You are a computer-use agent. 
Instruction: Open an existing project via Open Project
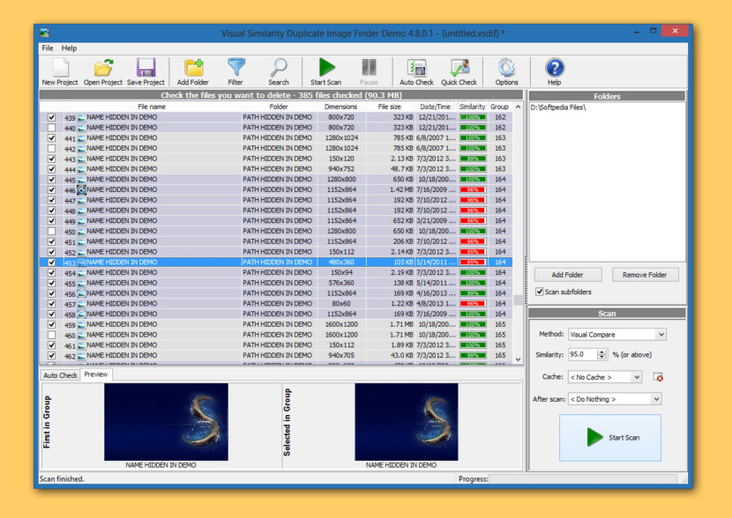(x=103, y=70)
